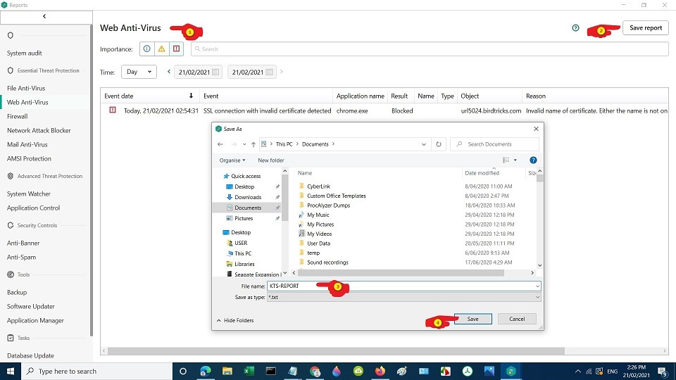The image size is (676, 380).
Task: Select System audit in the sidebar
Action: [25, 53]
